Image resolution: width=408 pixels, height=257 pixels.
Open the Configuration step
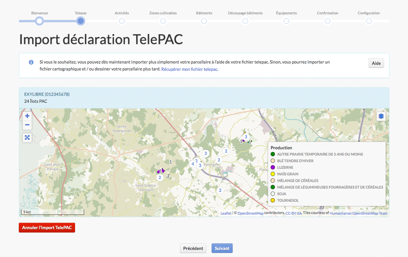pyautogui.click(x=369, y=21)
